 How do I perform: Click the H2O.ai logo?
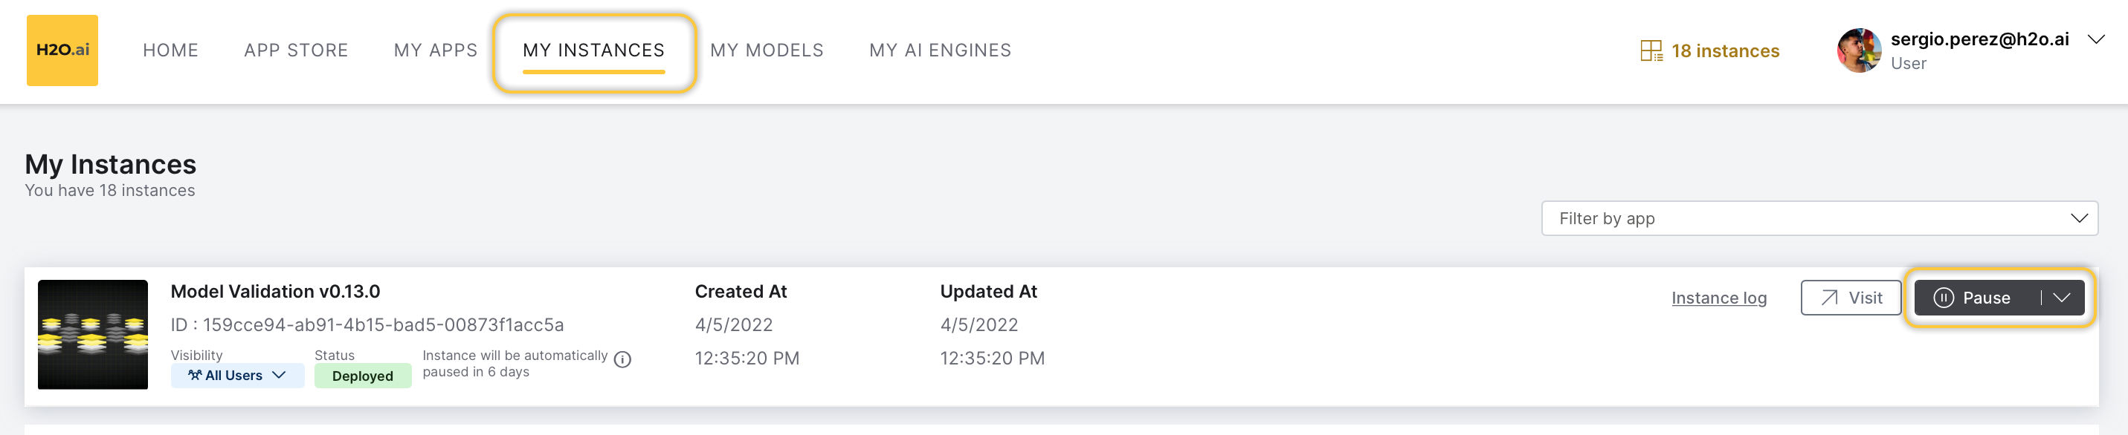(62, 50)
